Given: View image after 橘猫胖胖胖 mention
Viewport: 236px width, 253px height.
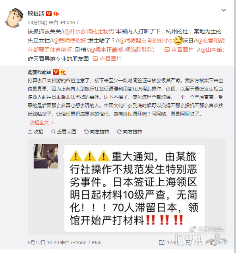Looking at the screenshot, I should tap(179, 50).
